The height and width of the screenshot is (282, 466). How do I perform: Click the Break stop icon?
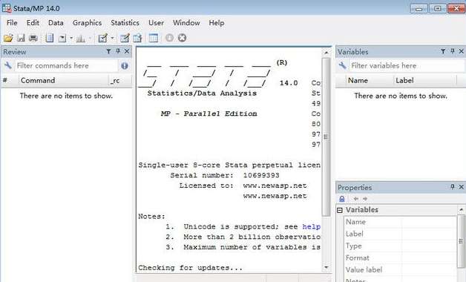point(183,38)
